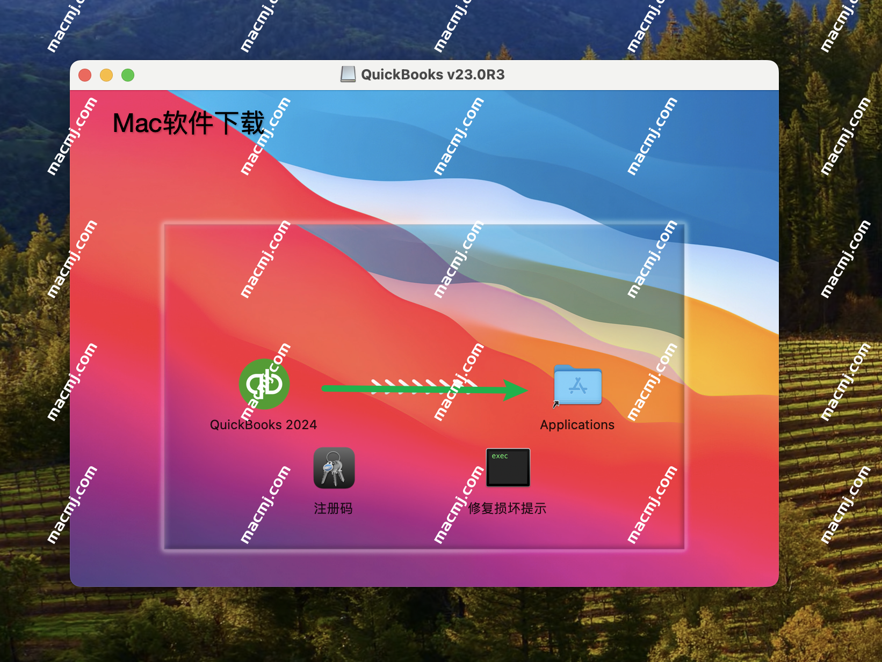Minimize the window with yellow button
Image resolution: width=882 pixels, height=662 pixels.
point(106,75)
